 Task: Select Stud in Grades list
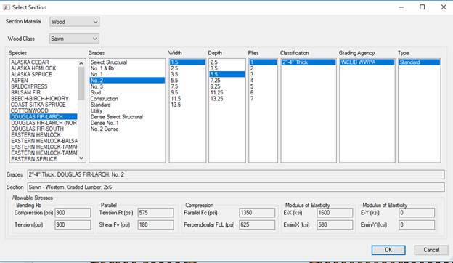click(96, 92)
